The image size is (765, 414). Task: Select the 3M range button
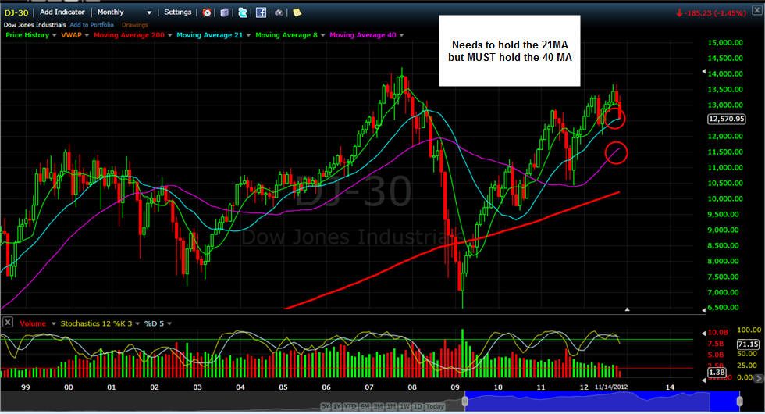click(378, 406)
